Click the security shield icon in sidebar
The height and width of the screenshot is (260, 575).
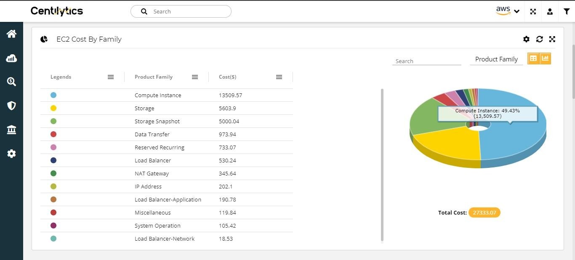pos(11,106)
